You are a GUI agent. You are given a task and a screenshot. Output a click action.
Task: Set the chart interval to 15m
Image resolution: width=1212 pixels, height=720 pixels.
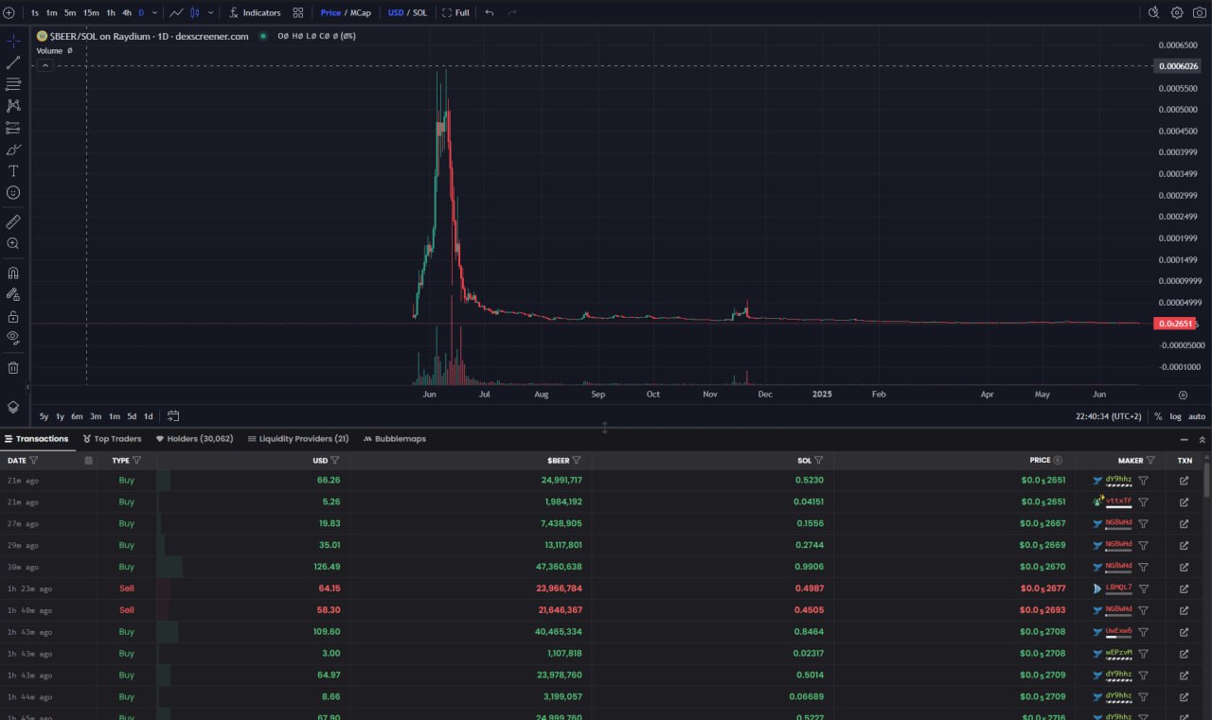click(90, 13)
